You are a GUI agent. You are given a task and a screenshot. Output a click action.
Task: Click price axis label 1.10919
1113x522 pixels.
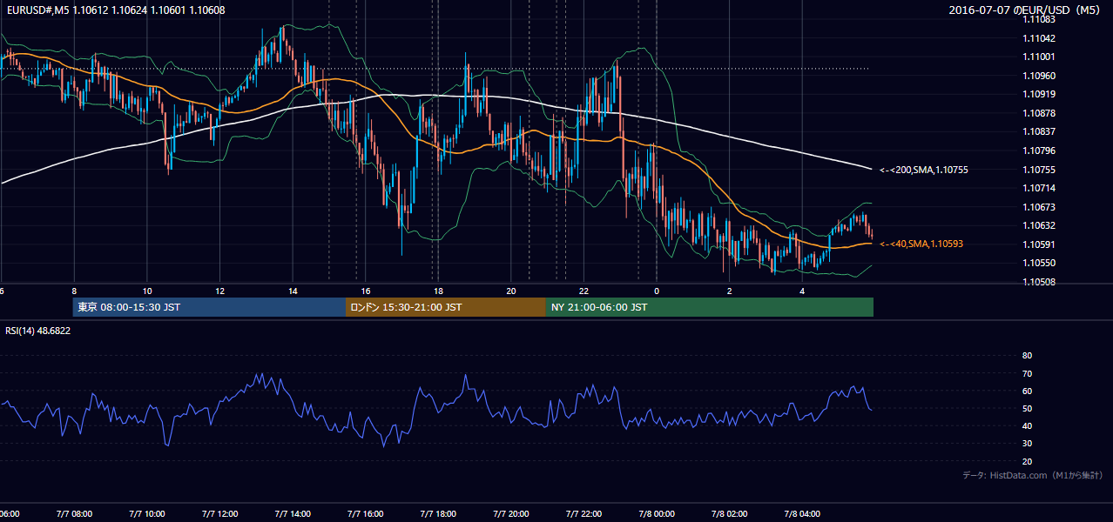1040,94
